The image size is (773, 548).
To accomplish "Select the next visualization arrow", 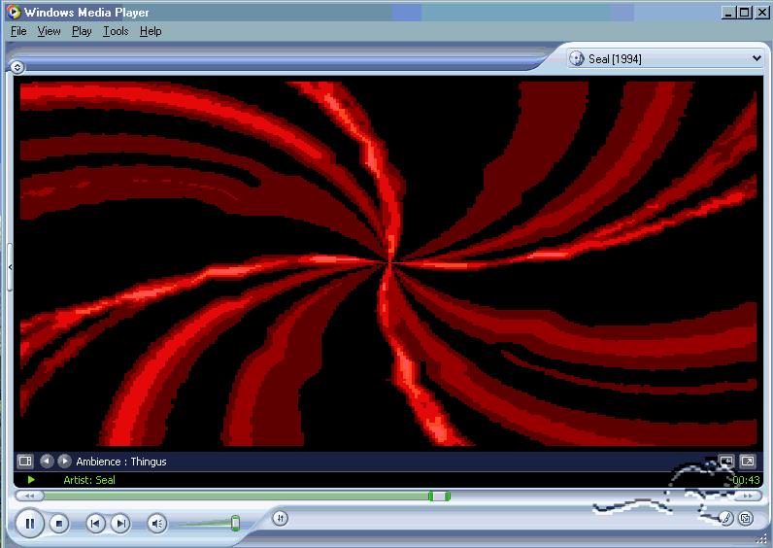I will point(64,462).
